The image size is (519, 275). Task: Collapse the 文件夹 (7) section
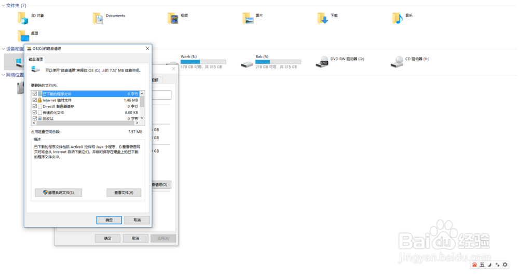[3, 6]
